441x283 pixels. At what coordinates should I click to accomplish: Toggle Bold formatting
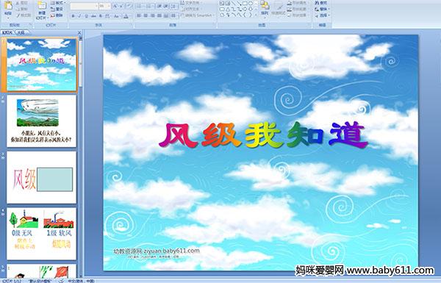tap(73, 16)
